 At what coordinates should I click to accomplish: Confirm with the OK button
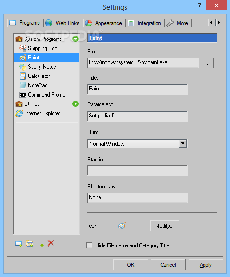tap(131, 264)
